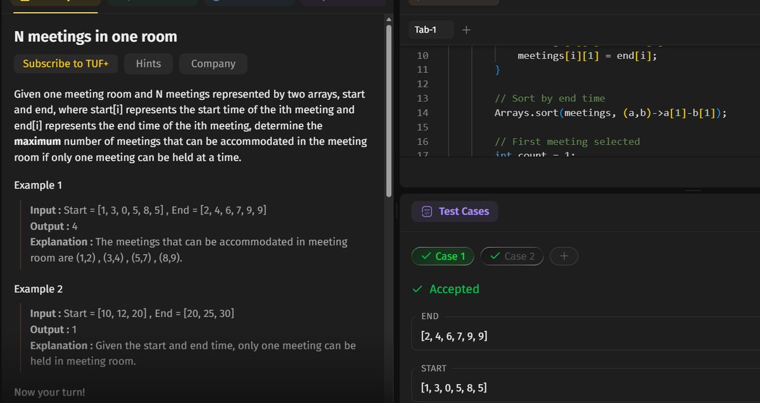Select the Case 1 test case
760x403 pixels.
443,256
